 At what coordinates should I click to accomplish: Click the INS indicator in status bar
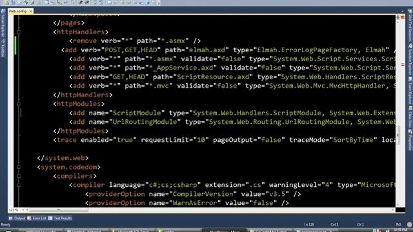click(398, 225)
